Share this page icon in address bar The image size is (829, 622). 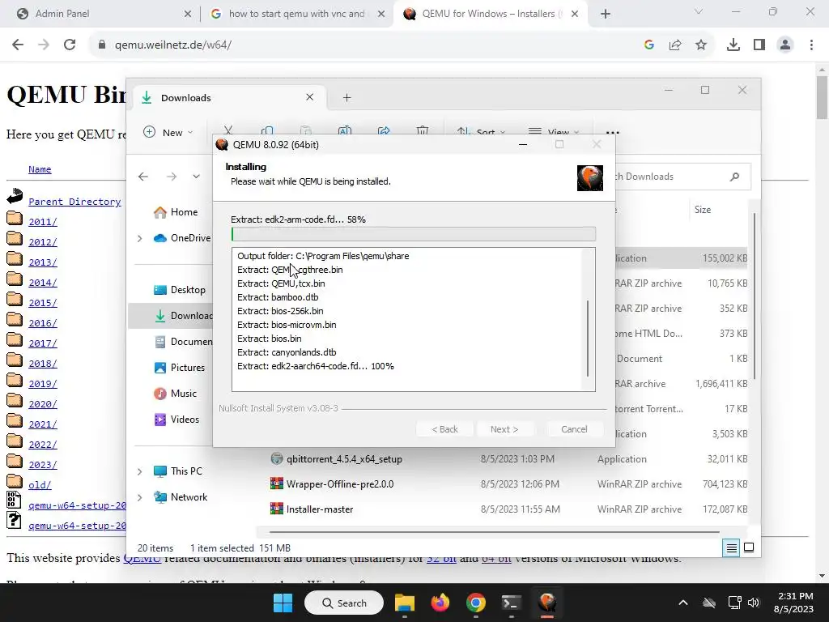coord(675,45)
